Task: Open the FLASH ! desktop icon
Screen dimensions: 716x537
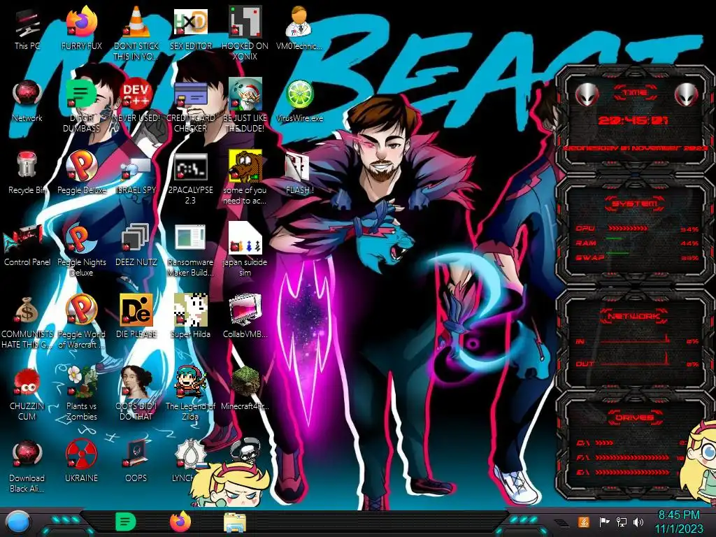Action: [298, 166]
